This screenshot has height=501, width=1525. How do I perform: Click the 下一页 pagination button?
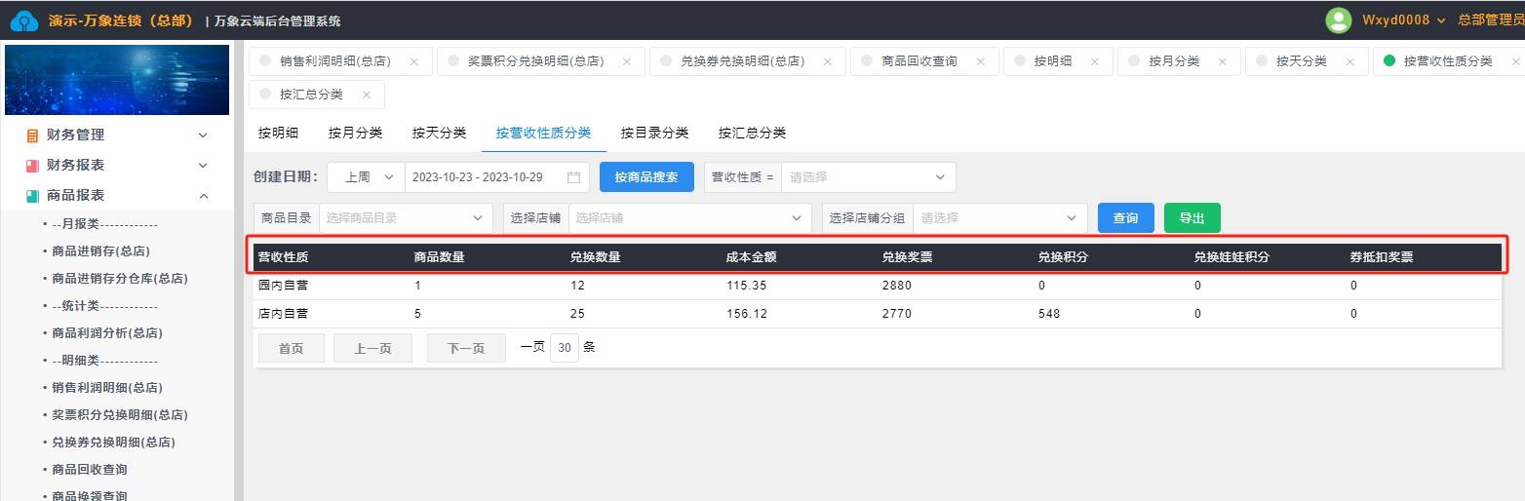(x=466, y=348)
